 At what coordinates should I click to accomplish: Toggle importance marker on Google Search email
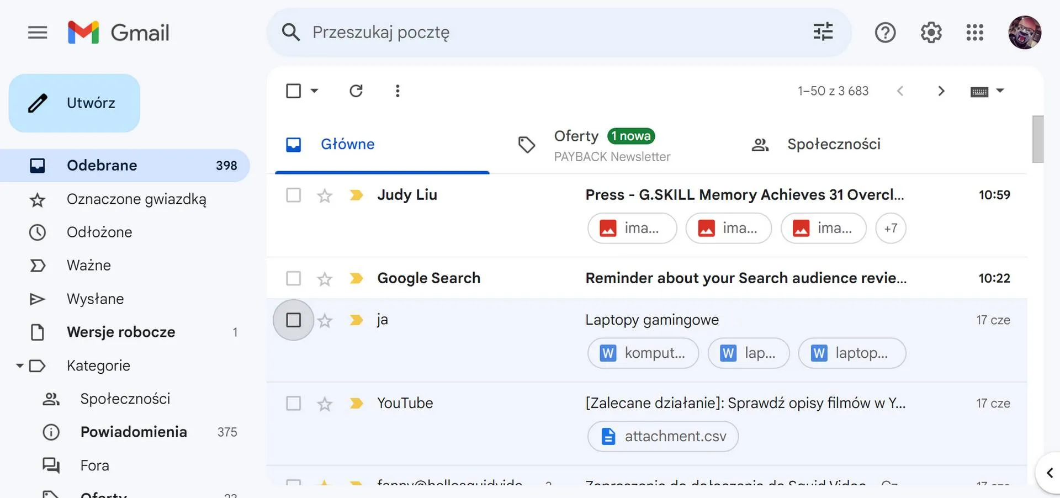(x=356, y=278)
